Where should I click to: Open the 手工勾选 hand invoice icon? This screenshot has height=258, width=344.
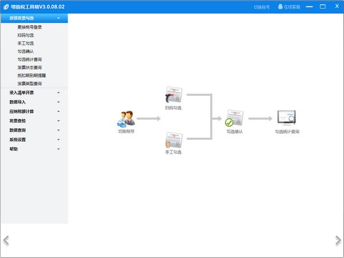tap(174, 140)
